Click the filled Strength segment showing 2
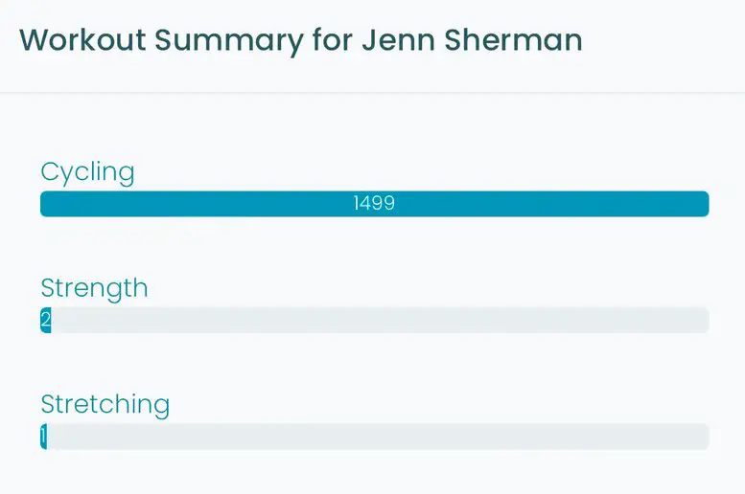 (x=46, y=320)
